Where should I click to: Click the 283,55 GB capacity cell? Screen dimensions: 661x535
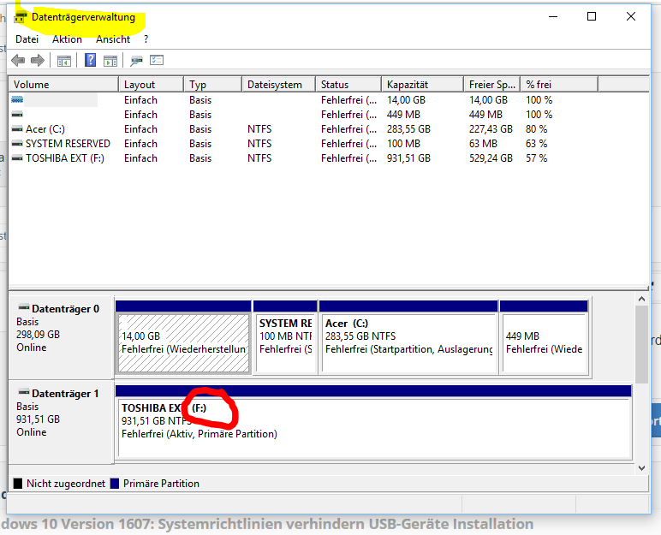coord(409,129)
